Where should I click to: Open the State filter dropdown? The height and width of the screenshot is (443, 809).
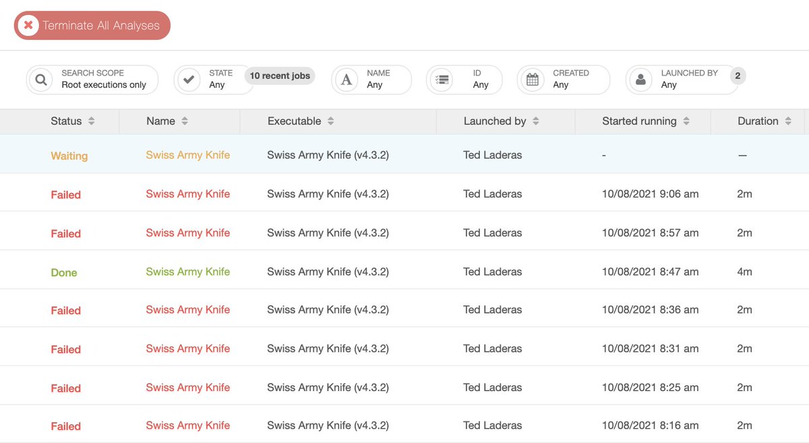(214, 80)
